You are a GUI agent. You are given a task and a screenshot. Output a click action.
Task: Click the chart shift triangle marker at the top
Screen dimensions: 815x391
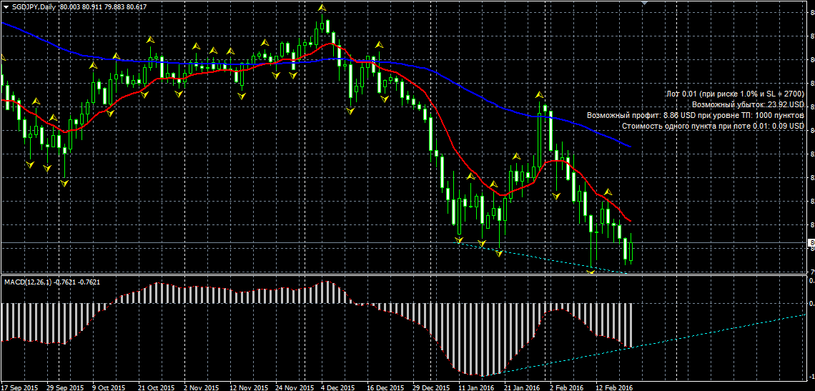(x=645, y=3)
